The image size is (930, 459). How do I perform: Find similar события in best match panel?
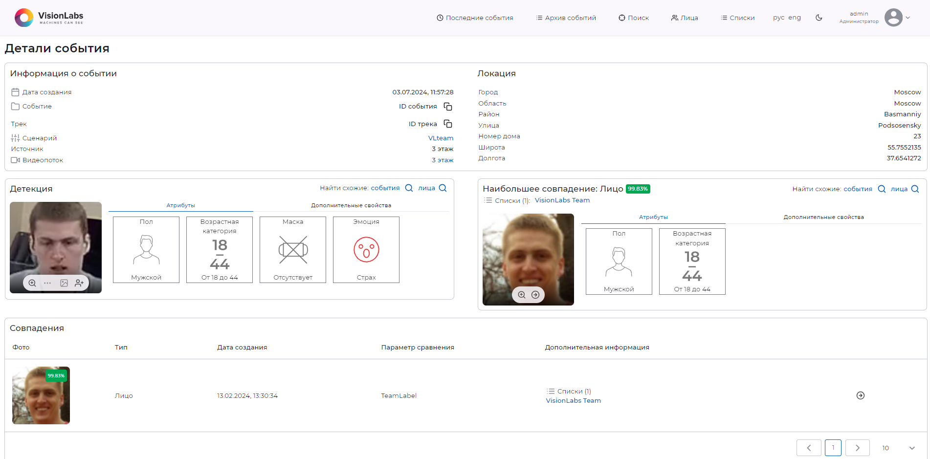click(858, 189)
